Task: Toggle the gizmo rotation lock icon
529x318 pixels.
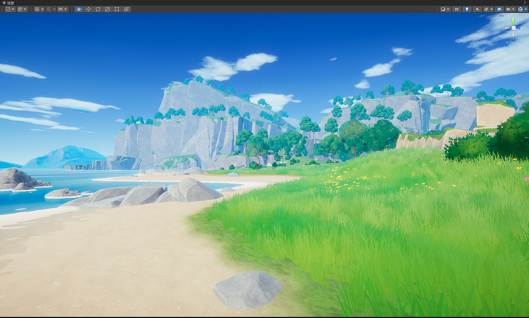Action: point(522,19)
